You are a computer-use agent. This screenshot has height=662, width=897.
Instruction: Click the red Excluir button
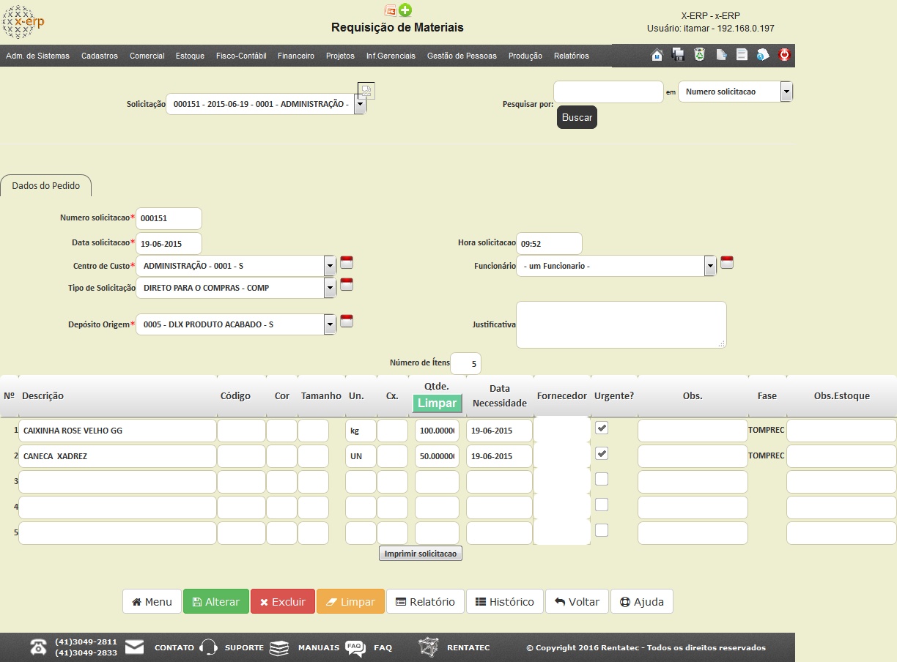coord(283,601)
